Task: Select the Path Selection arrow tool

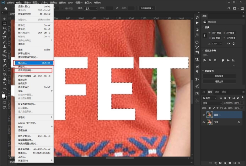Action: coord(4,70)
